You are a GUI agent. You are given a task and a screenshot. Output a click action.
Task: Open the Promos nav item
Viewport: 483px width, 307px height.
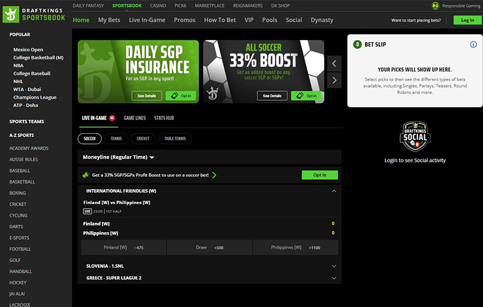[185, 20]
